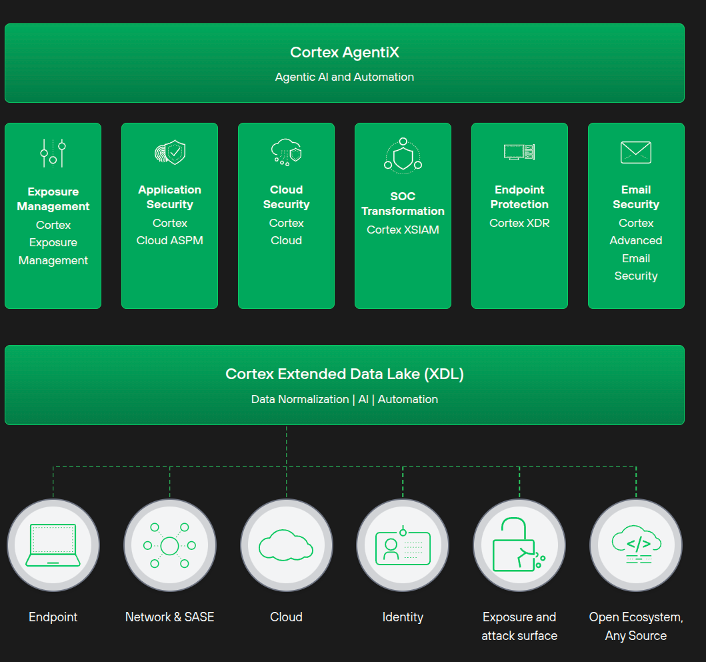Click the 'Identity' label
Image resolution: width=706 pixels, height=662 pixels.
click(403, 617)
